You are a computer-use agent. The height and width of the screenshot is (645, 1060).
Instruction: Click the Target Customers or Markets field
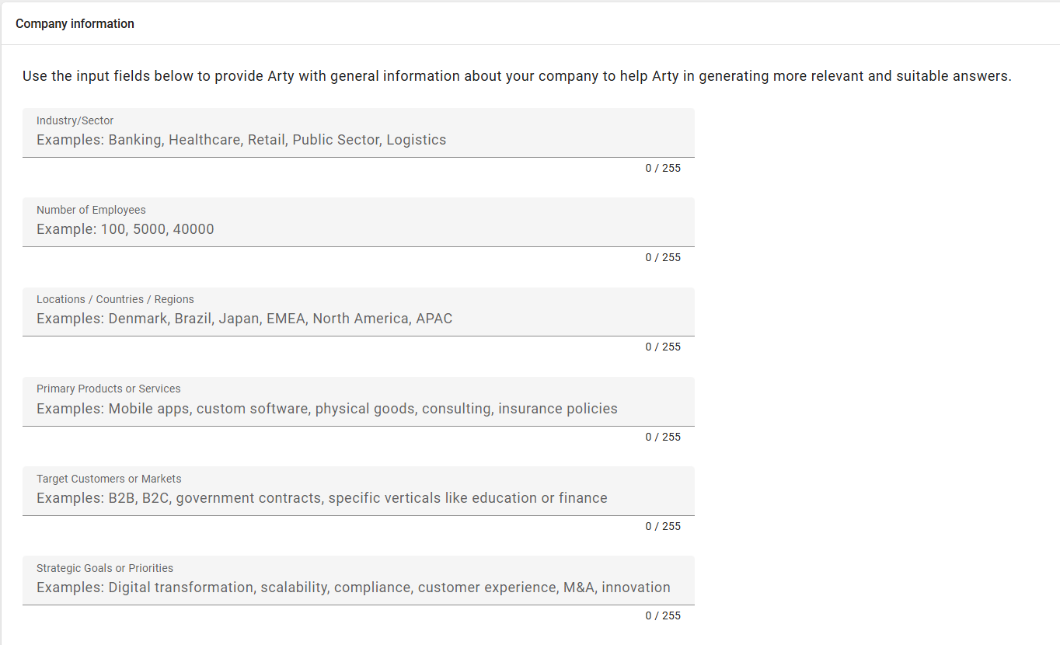point(357,497)
